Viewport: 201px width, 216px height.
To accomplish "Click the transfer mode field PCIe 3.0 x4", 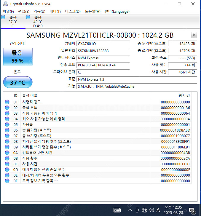I will tap(103, 65).
